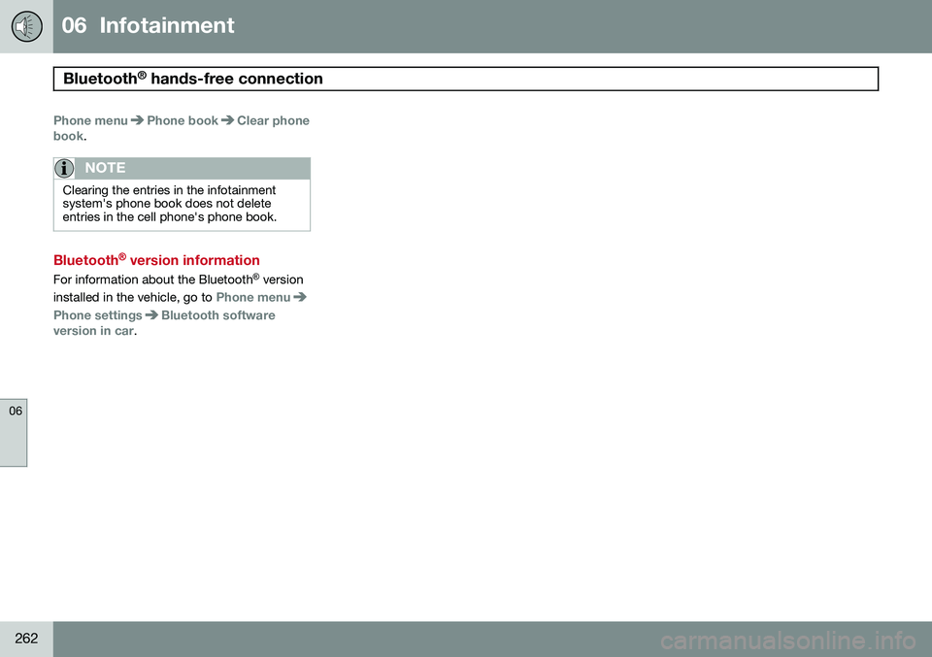Click the NOTE info icon
This screenshot has height=657, width=932.
click(64, 169)
